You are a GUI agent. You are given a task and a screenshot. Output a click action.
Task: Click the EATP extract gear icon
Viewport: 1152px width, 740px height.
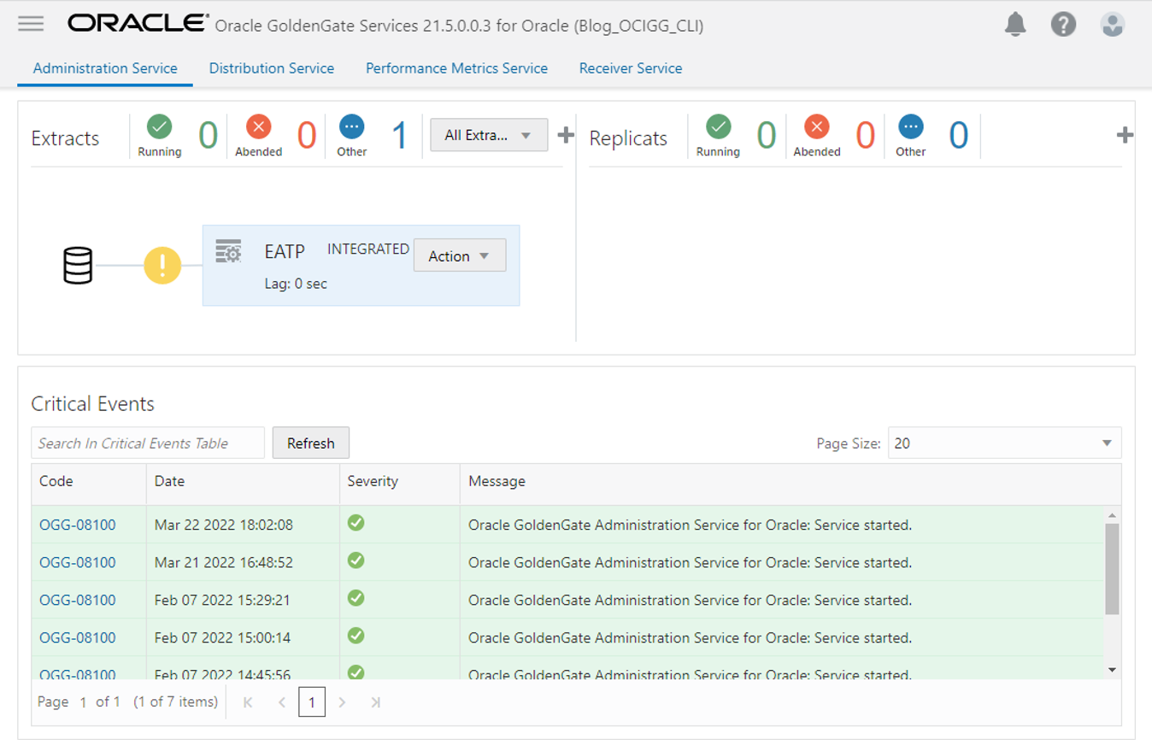tap(228, 251)
